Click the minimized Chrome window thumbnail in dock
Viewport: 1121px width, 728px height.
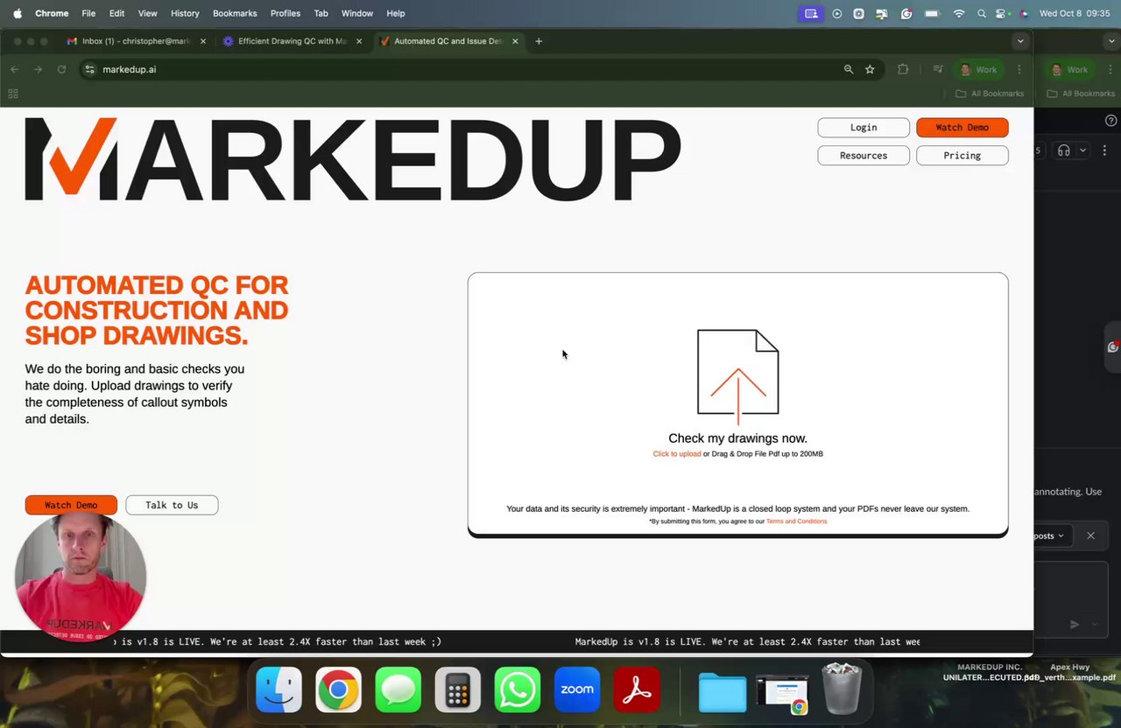pyautogui.click(x=782, y=693)
